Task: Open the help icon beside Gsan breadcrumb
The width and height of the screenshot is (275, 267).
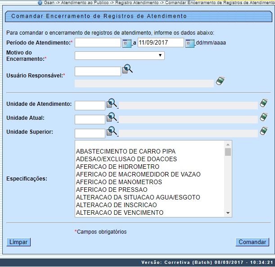Action: pyautogui.click(x=40, y=3)
